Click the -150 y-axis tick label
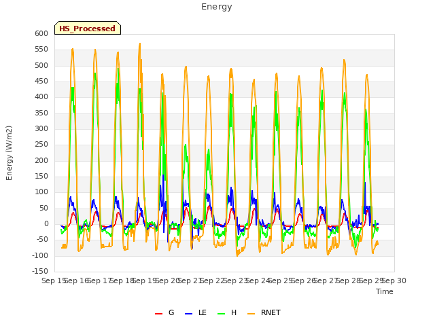Screen dimensions: 435x326 pos(40,271)
